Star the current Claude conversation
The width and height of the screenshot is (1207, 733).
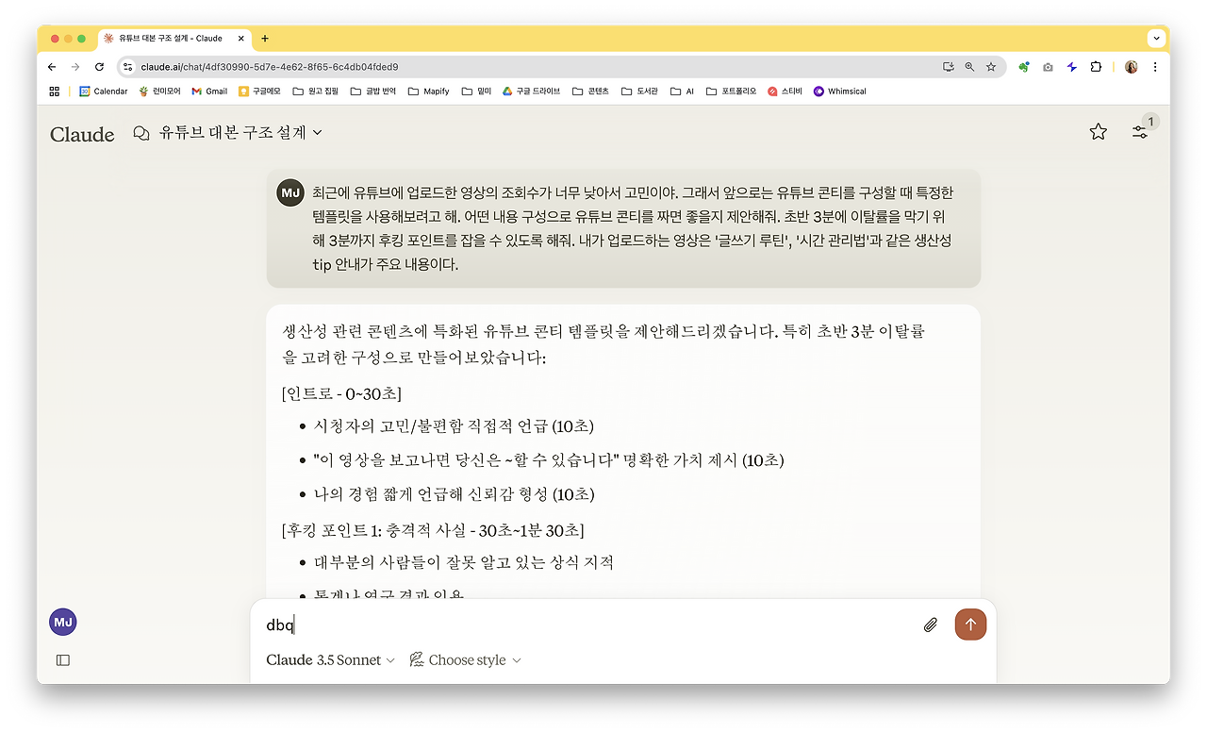1098,132
